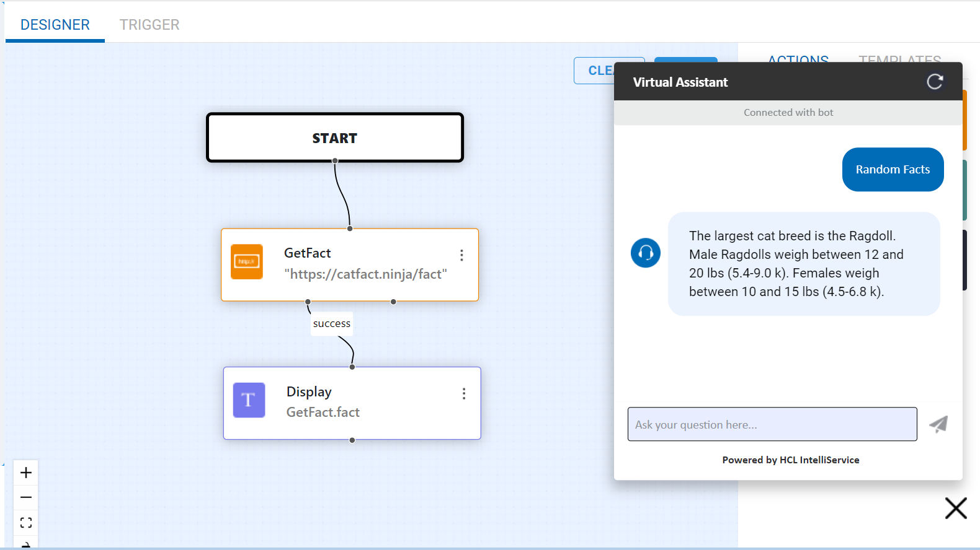980x550 pixels.
Task: Zoom in on the flow canvas
Action: coord(26,473)
